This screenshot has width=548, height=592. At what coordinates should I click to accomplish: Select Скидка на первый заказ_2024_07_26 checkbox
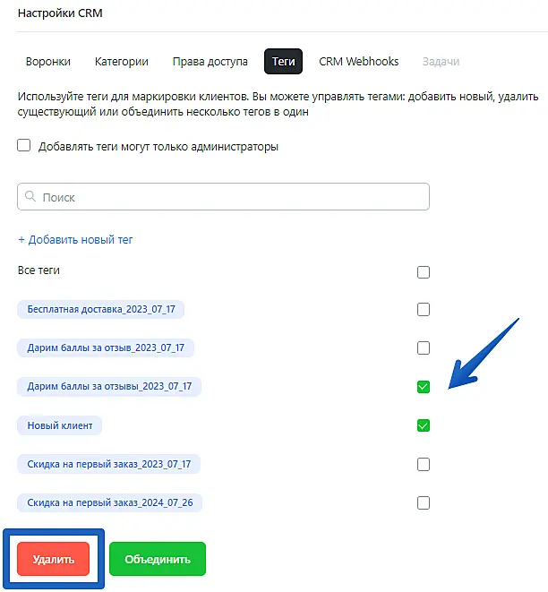point(424,502)
